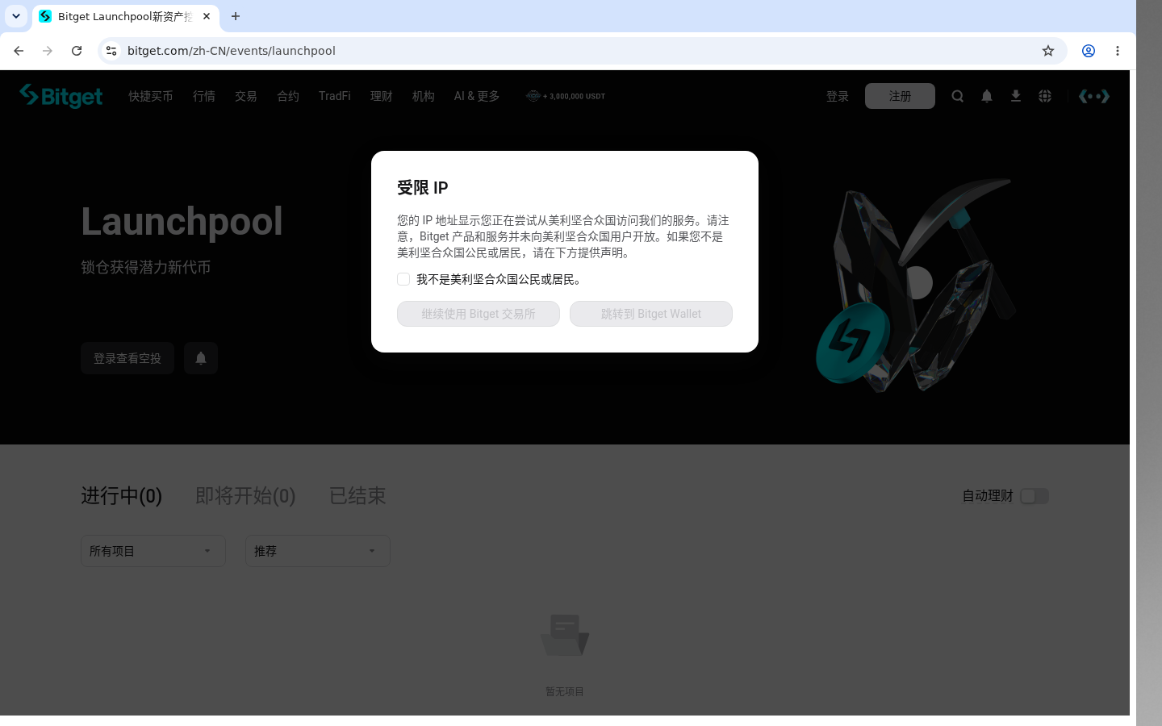Click the 暂无项目 empty-state text

(565, 691)
